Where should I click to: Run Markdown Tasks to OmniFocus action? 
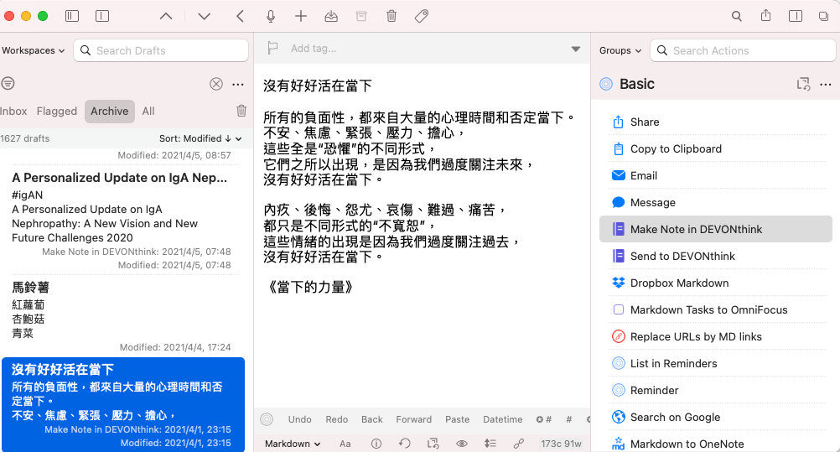point(716,309)
